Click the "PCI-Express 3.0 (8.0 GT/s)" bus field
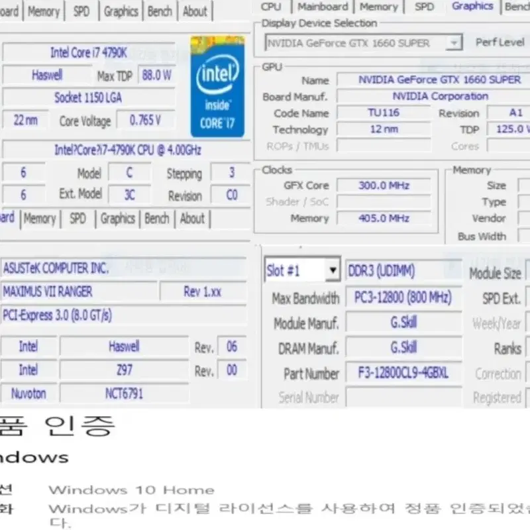 click(x=124, y=315)
